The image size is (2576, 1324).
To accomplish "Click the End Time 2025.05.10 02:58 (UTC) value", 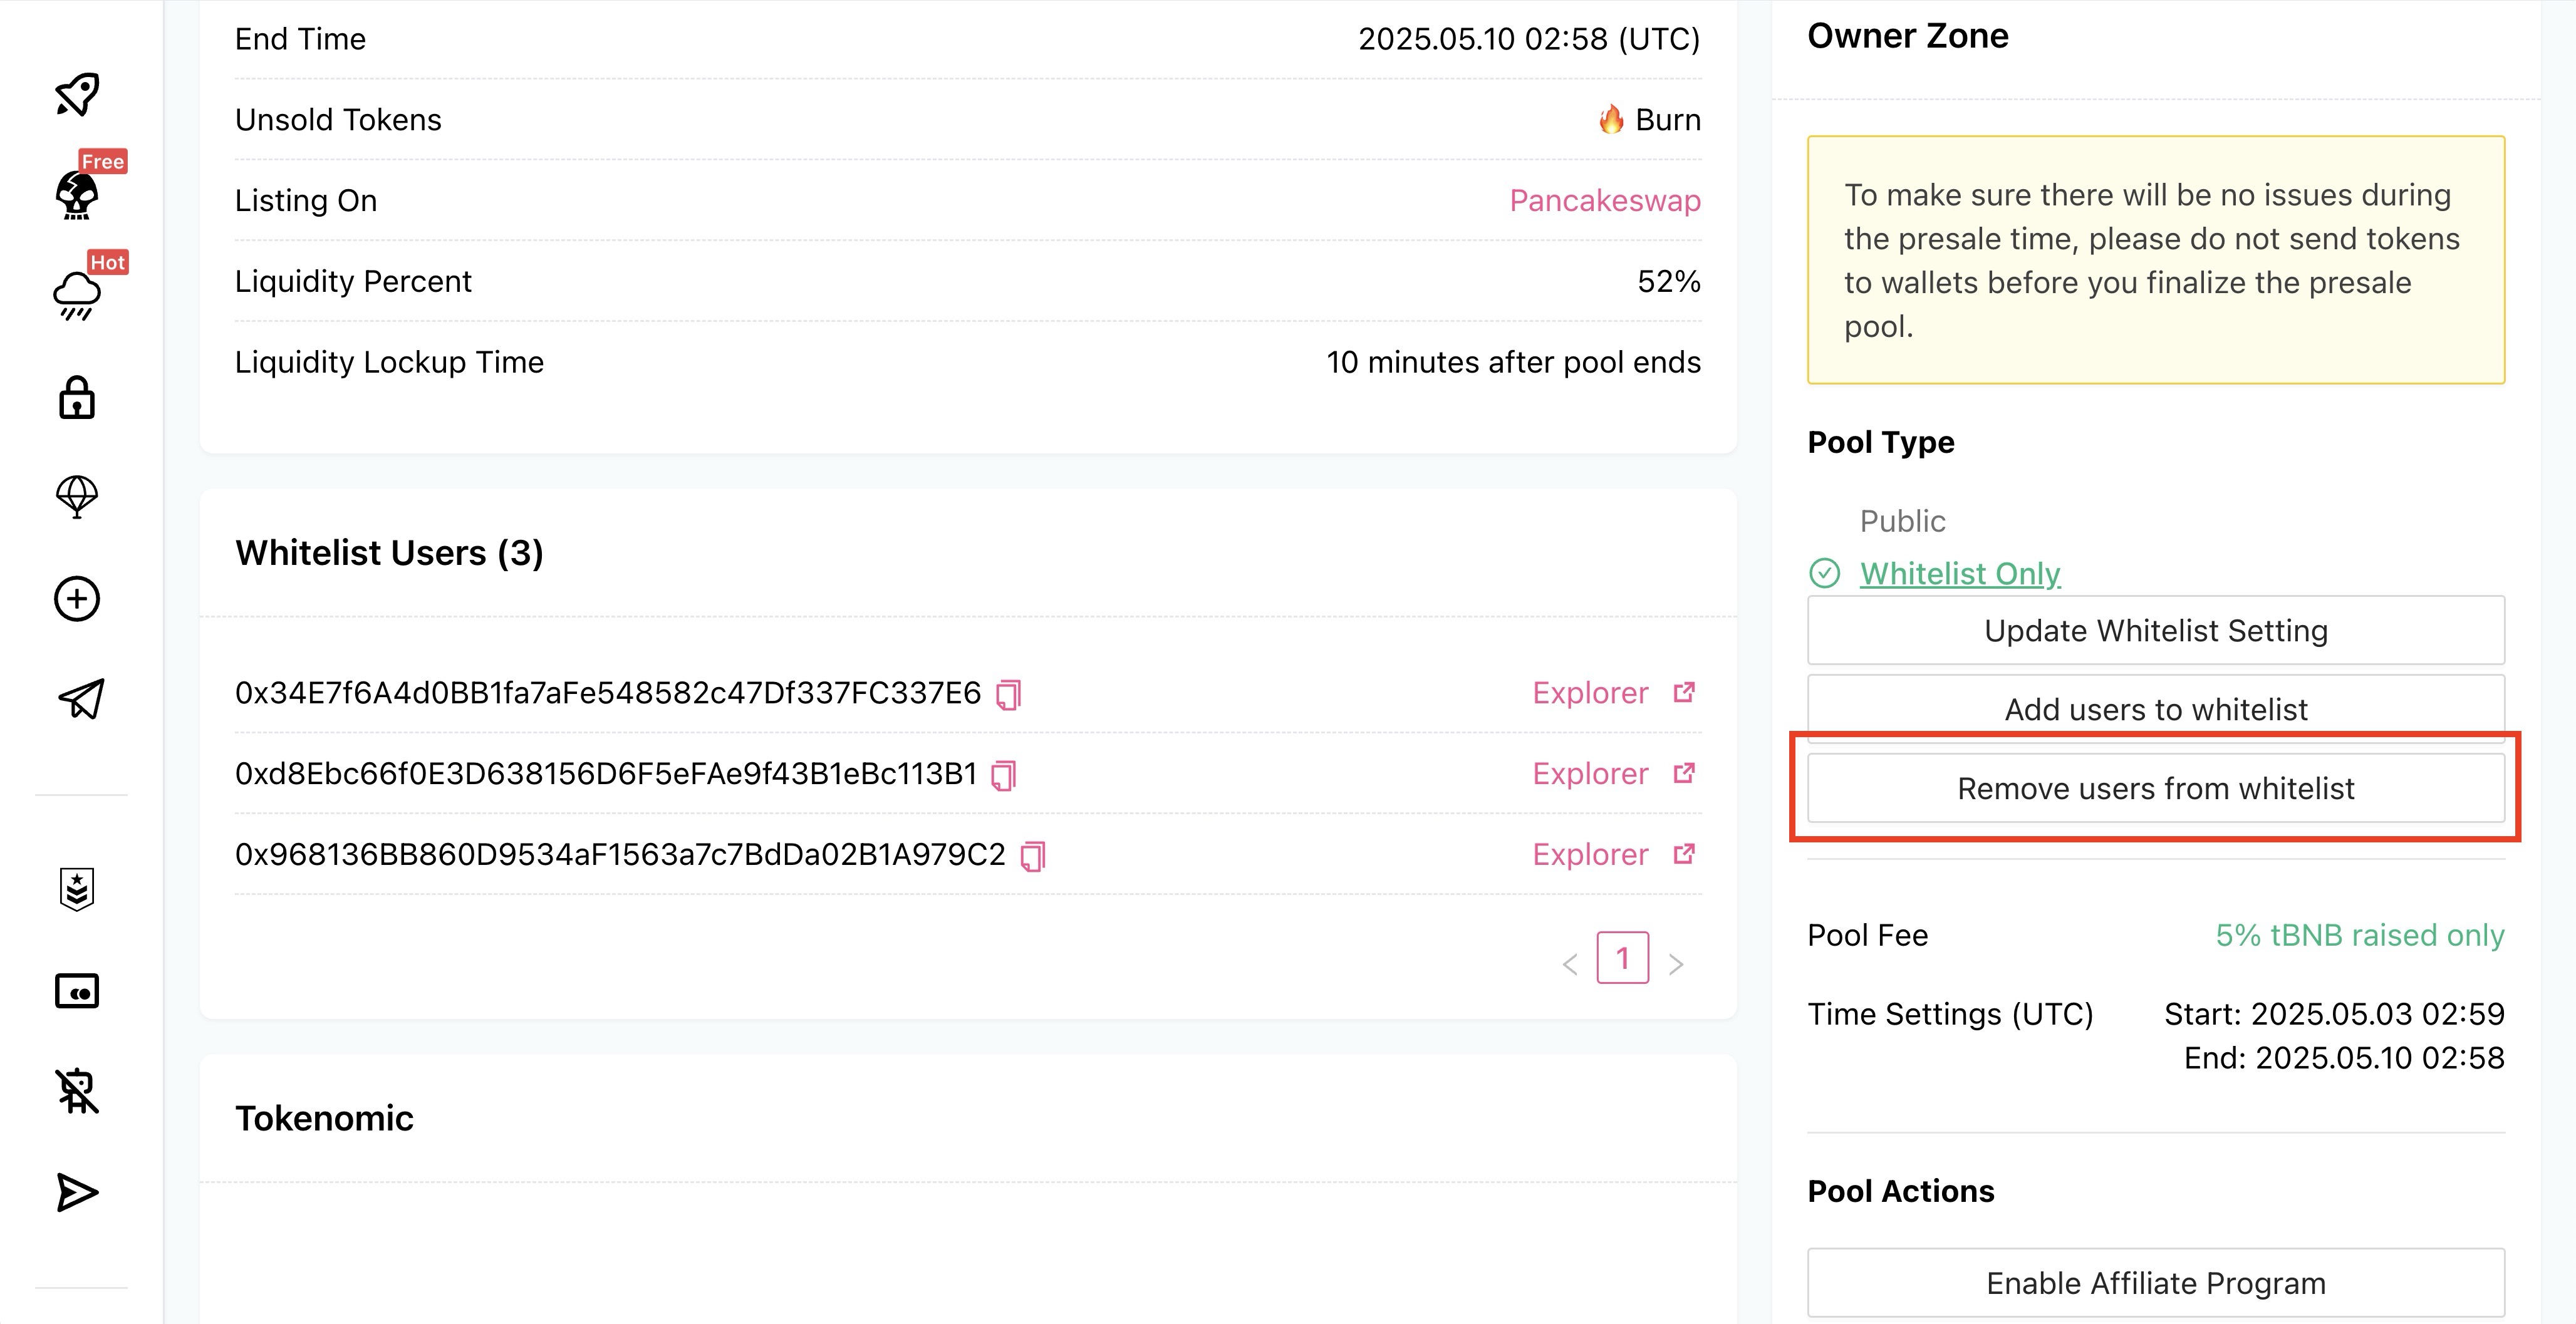I will 1529,39.
